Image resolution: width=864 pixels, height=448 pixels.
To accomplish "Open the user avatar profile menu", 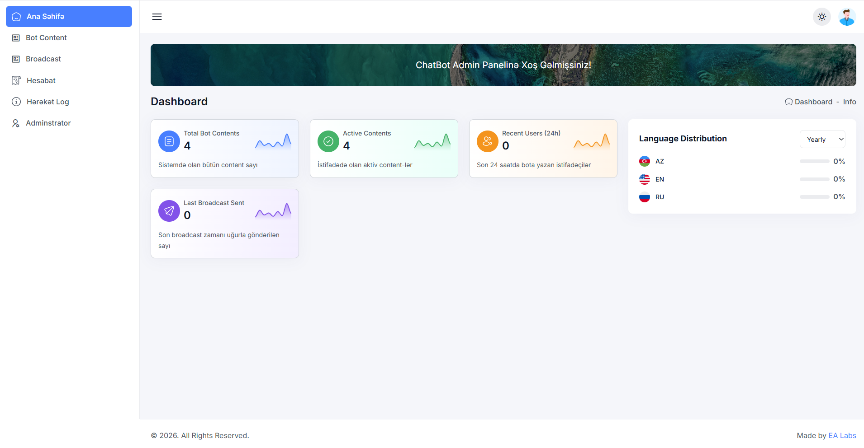I will [x=847, y=17].
